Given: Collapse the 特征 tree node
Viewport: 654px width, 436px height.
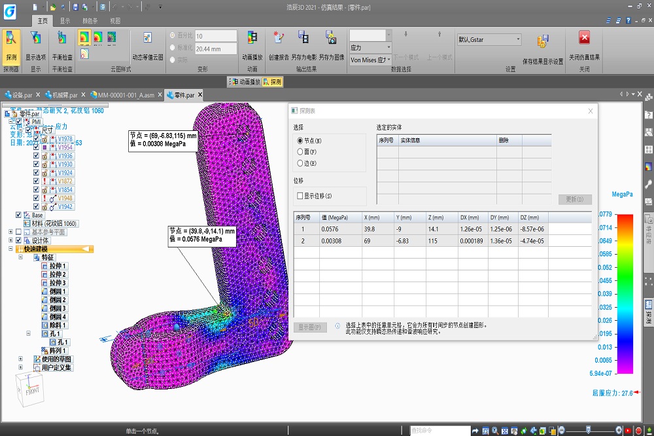Looking at the screenshot, I should coord(20,257).
